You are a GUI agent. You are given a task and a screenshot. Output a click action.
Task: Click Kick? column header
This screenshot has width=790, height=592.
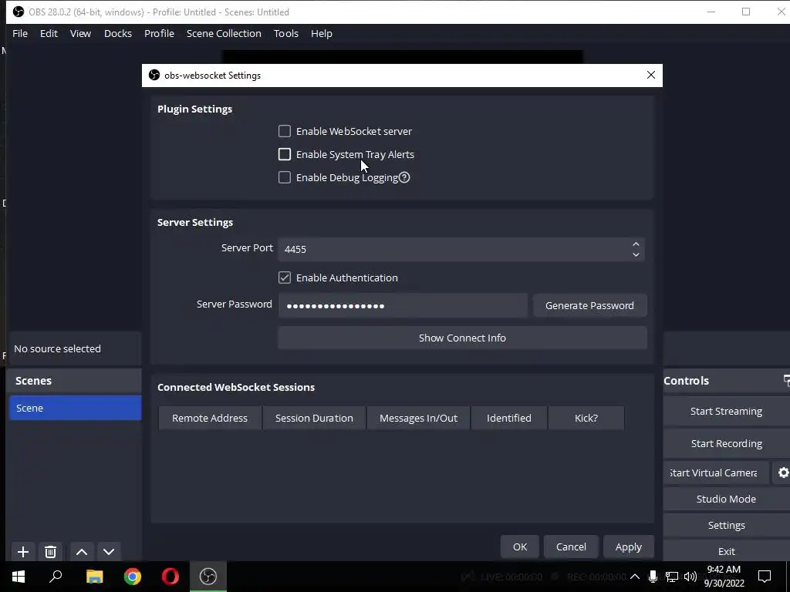[x=586, y=418]
